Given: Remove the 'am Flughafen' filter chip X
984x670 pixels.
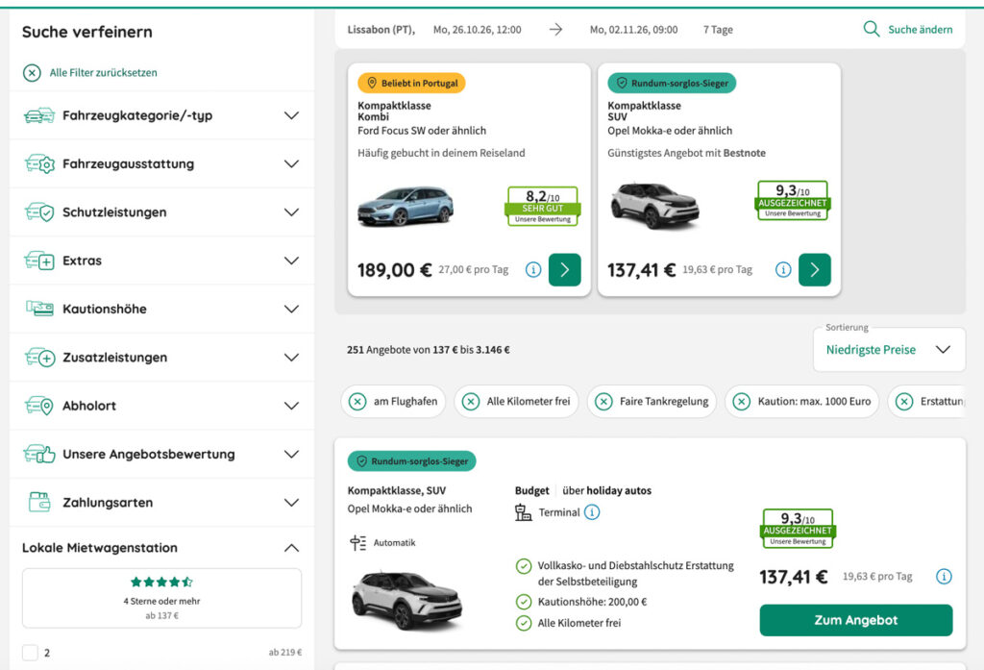Looking at the screenshot, I should (357, 401).
